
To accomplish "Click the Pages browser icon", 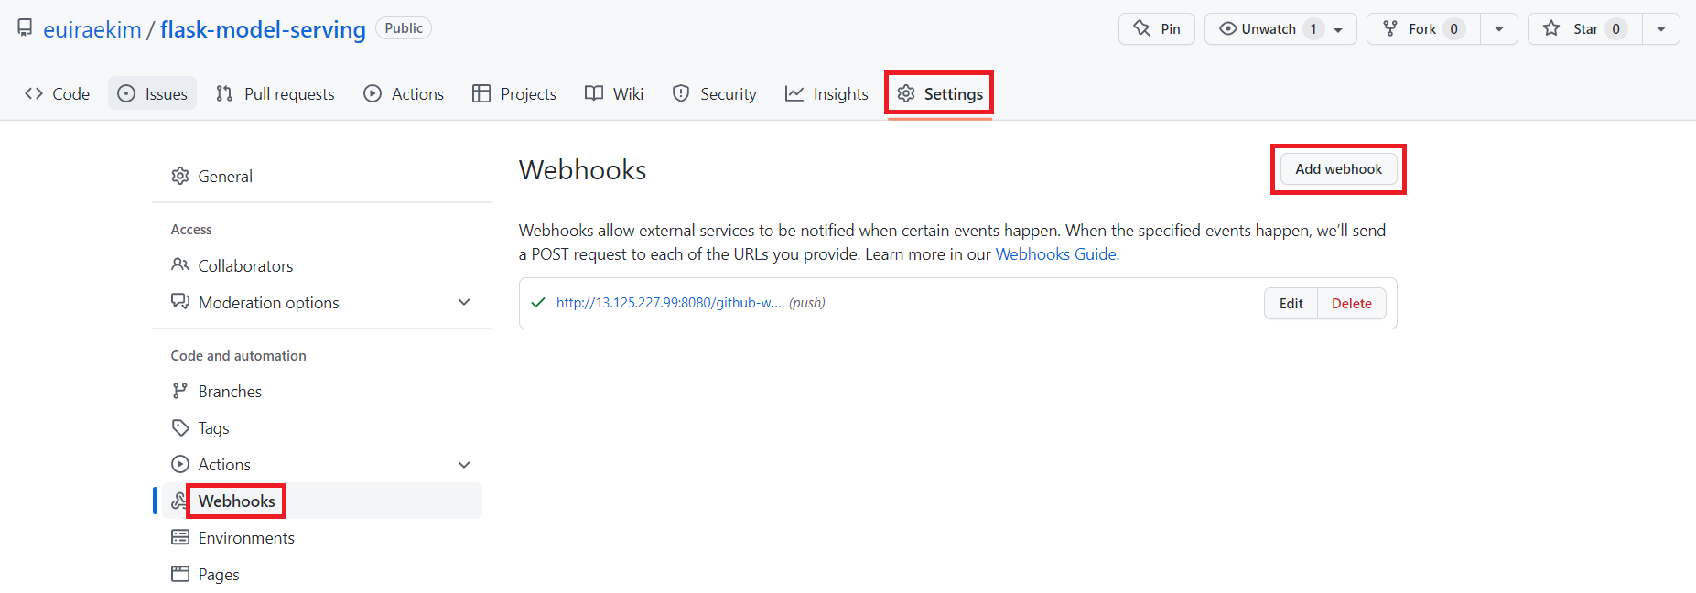I will pos(180,574).
